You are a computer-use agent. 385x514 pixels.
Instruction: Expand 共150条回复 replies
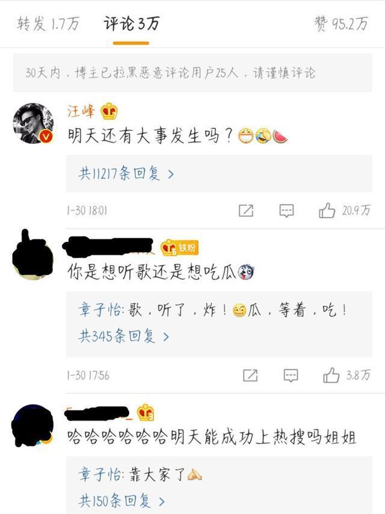point(122,501)
